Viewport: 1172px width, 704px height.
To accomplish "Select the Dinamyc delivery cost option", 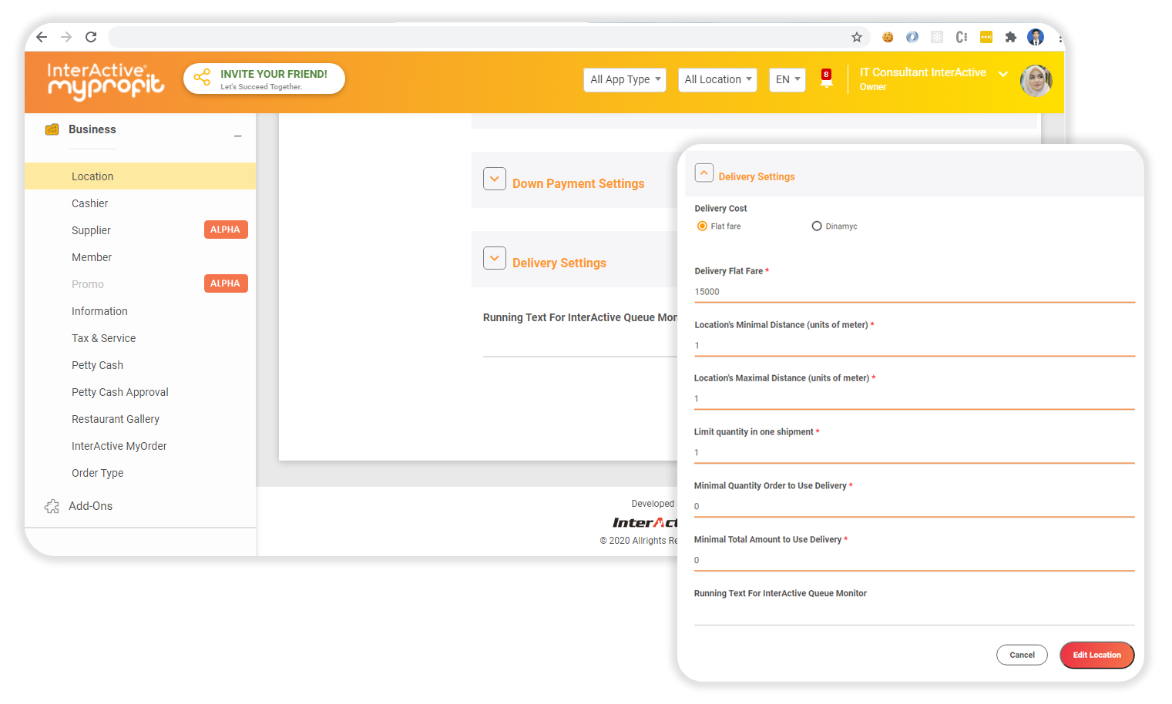I will 816,226.
